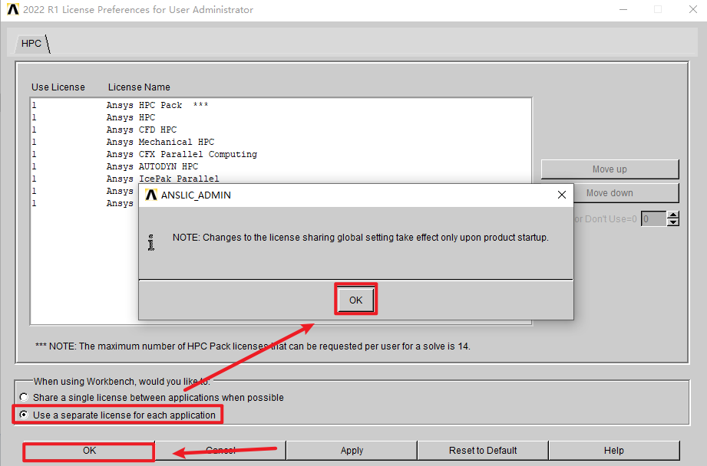The width and height of the screenshot is (707, 466).
Task: Open Help for license preferences
Action: tap(613, 451)
